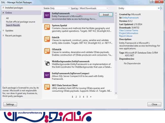Image resolution: width=165 pixels, height=123 pixels.
Task: Click the package list scroll down arrow
Action: (x=116, y=93)
